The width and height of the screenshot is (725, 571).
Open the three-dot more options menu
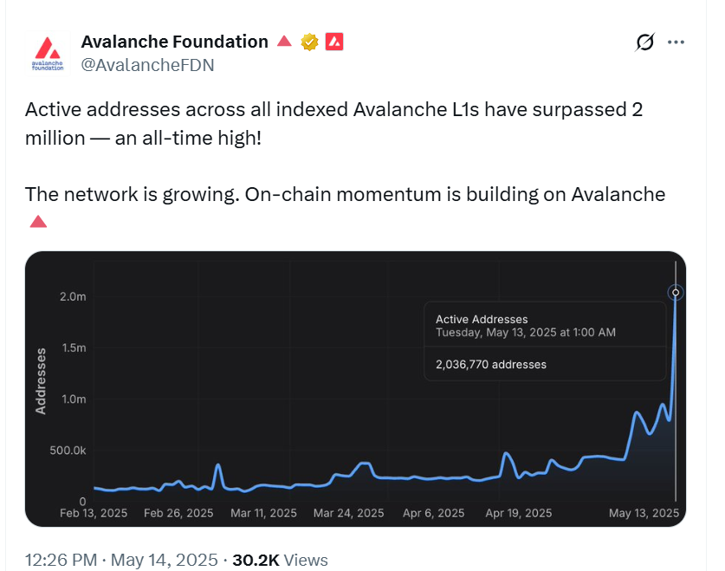pyautogui.click(x=676, y=42)
